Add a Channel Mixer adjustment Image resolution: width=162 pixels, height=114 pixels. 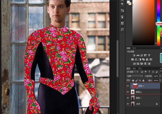[147, 59]
